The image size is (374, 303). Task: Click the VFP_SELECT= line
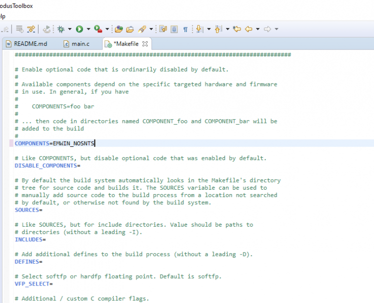[33, 284]
